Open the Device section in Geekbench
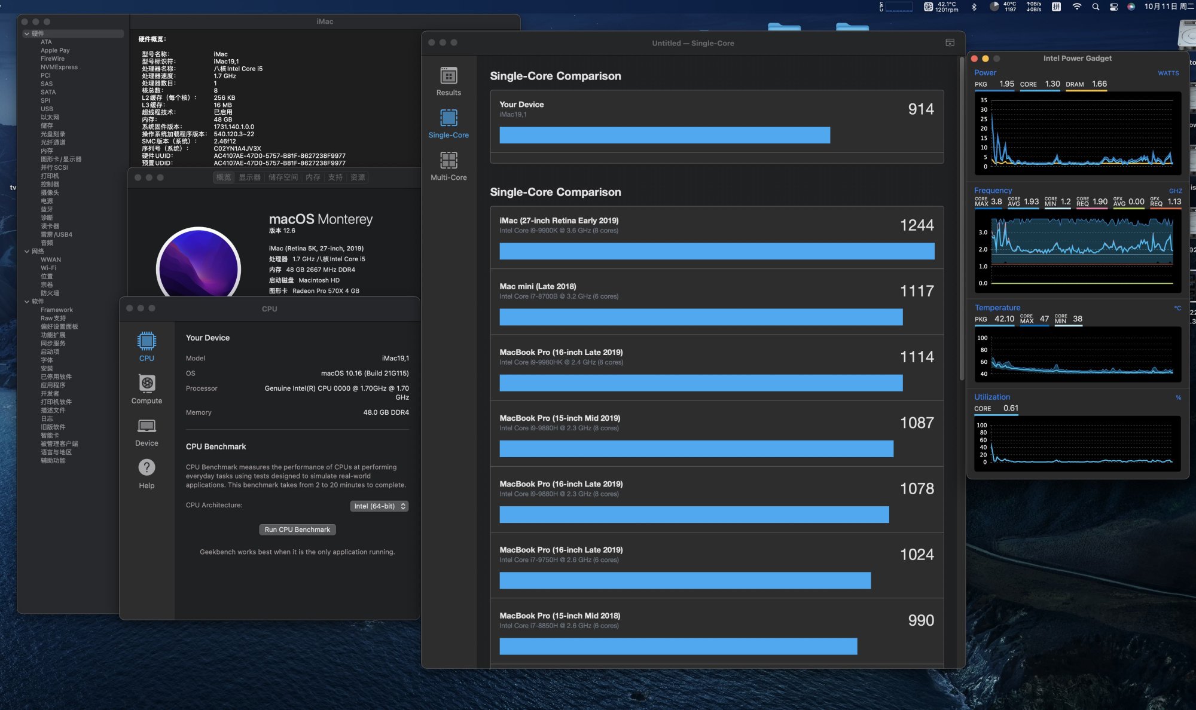Screen dimensions: 1196x710 pyautogui.click(x=147, y=426)
